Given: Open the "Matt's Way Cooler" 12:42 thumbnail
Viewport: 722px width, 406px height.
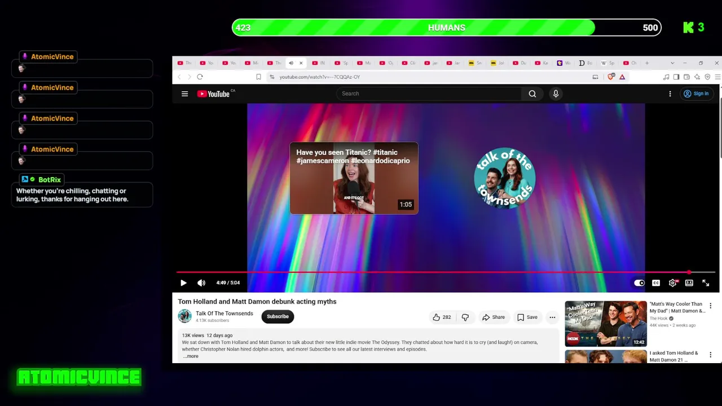Looking at the screenshot, I should 606,324.
